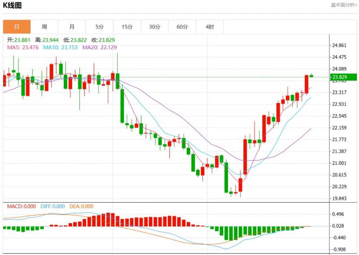The image size is (359, 255).
Task: Click the 24.861 price axis label
Action: (339, 46)
